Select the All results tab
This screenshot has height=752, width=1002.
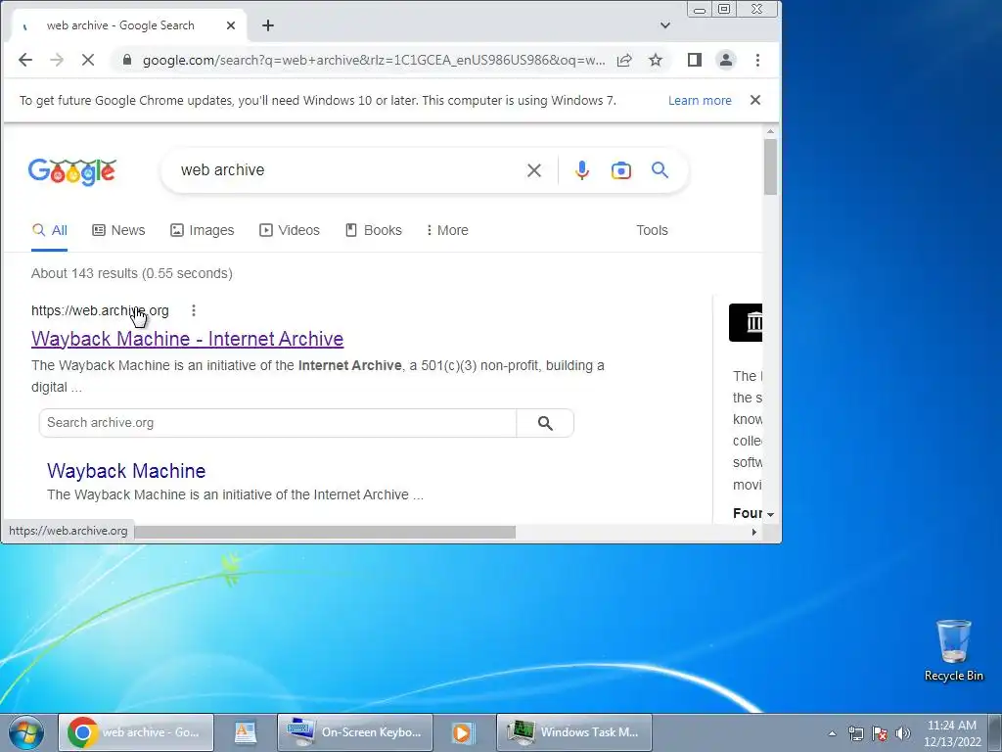[49, 230]
